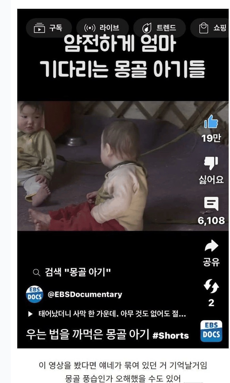Tap the 19만 like count

point(211,138)
